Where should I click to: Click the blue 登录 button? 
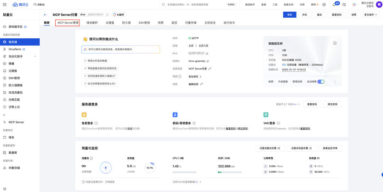coord(290,15)
